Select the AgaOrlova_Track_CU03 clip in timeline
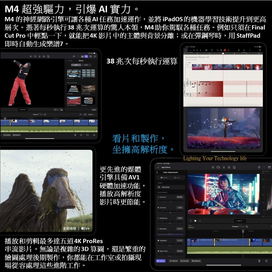The width and height of the screenshot is (272, 272). tap(232, 242)
